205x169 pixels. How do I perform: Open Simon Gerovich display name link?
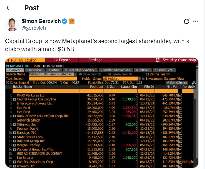coord(41,21)
